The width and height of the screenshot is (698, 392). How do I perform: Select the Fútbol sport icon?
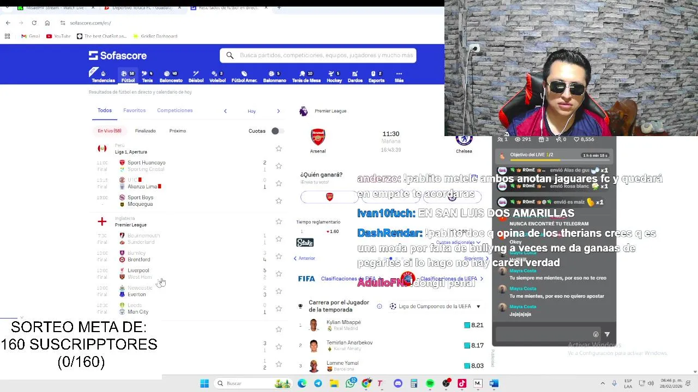click(128, 76)
